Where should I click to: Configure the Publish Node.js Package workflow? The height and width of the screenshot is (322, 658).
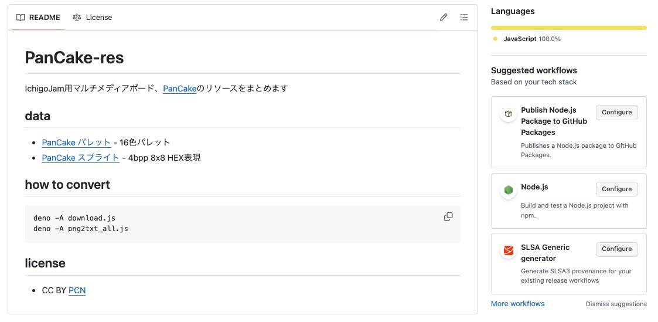(616, 113)
